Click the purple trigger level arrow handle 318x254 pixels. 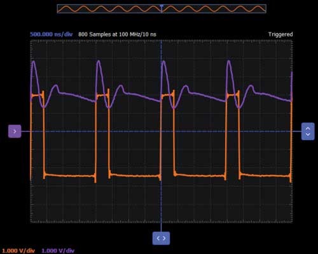tap(15, 131)
